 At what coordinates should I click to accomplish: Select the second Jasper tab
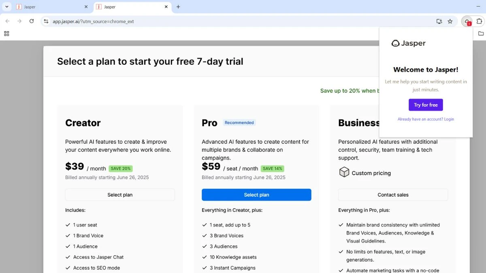pos(132,7)
